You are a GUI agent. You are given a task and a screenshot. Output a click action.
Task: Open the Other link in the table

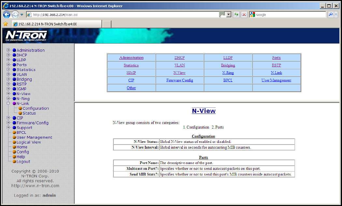pyautogui.click(x=131, y=88)
